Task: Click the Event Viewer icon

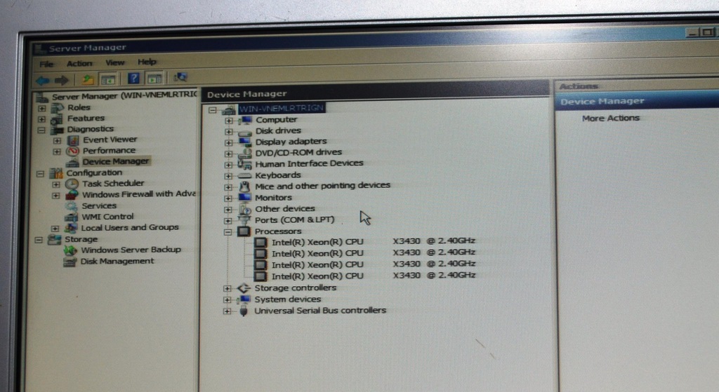Action: click(73, 140)
